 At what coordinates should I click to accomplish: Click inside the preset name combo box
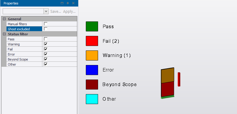[23, 11]
